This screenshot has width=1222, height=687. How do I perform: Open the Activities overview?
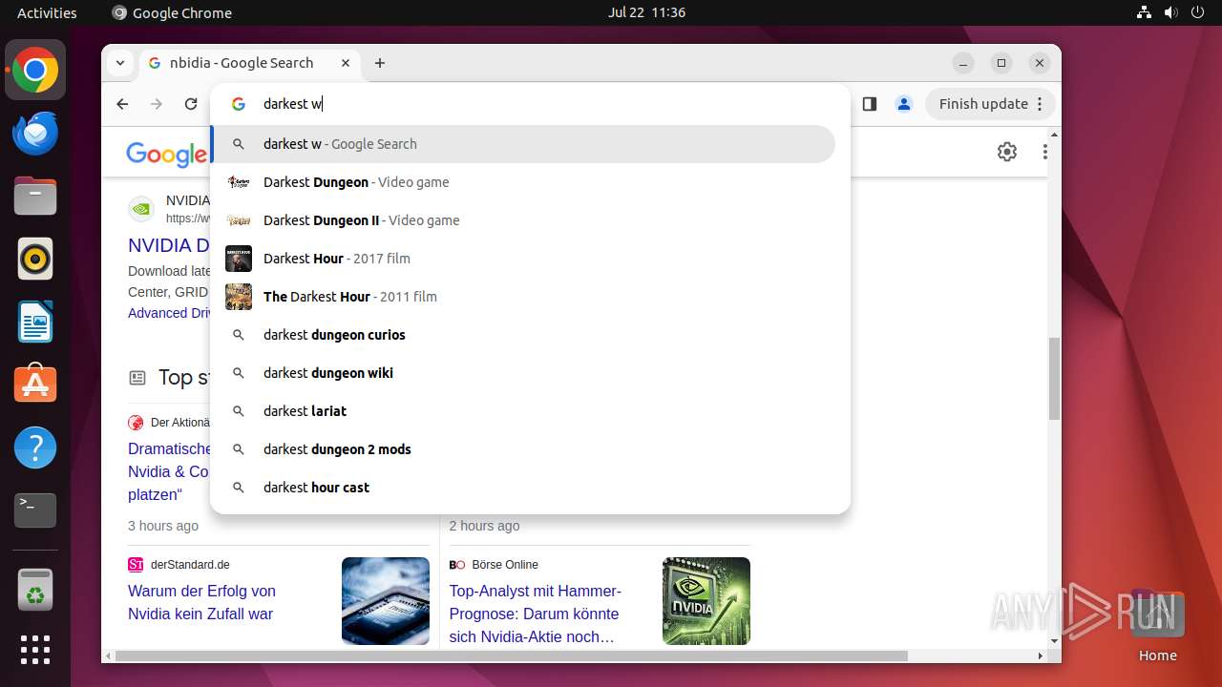[47, 12]
